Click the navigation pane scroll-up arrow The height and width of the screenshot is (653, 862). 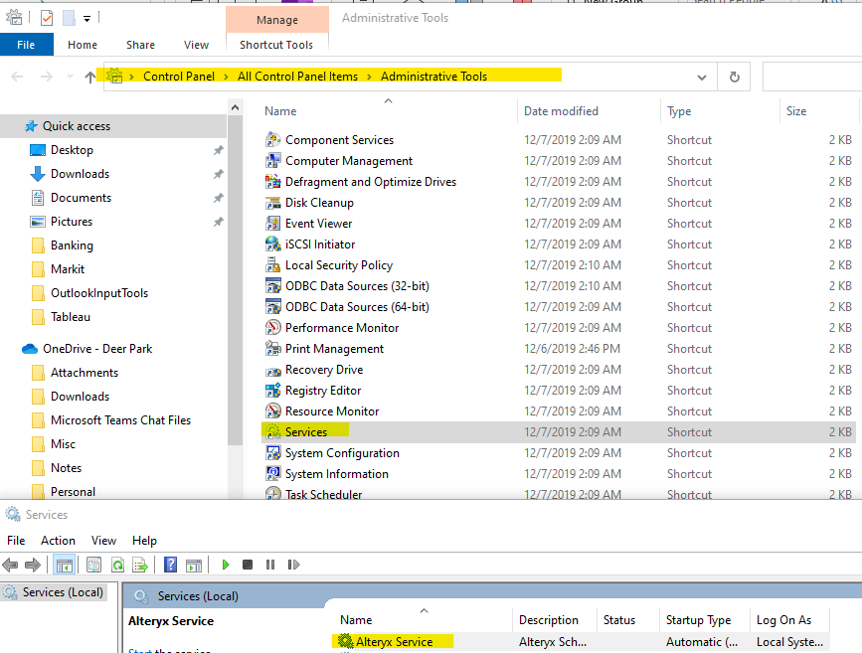pos(235,107)
